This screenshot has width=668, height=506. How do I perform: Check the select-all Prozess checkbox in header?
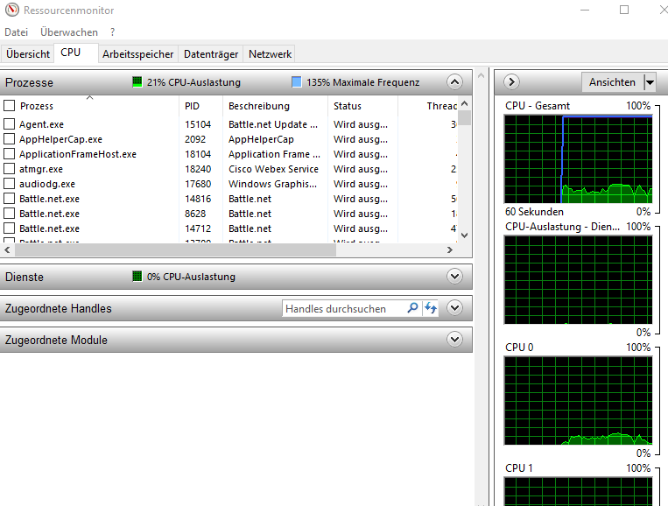10,106
